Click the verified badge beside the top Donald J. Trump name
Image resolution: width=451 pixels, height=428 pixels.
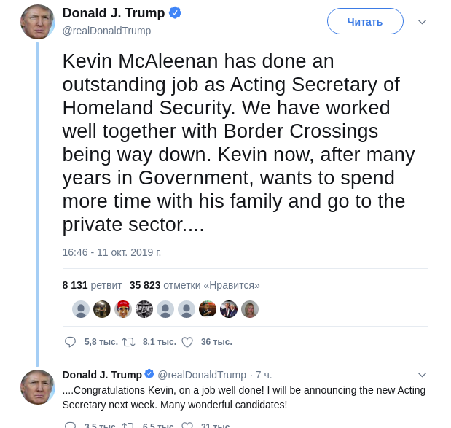click(175, 13)
